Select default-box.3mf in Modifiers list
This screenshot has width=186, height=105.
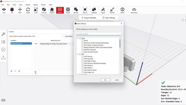(x=21, y=43)
